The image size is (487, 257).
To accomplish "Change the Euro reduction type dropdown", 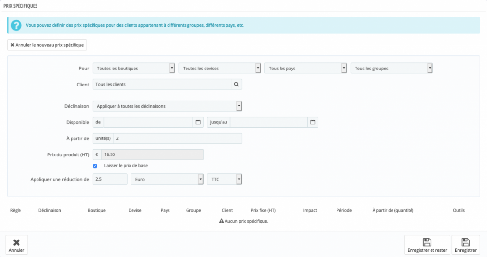I will coord(167,179).
